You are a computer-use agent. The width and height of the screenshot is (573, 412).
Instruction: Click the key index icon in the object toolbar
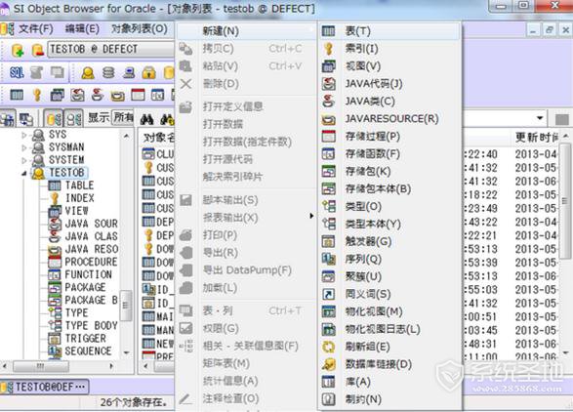click(x=37, y=95)
